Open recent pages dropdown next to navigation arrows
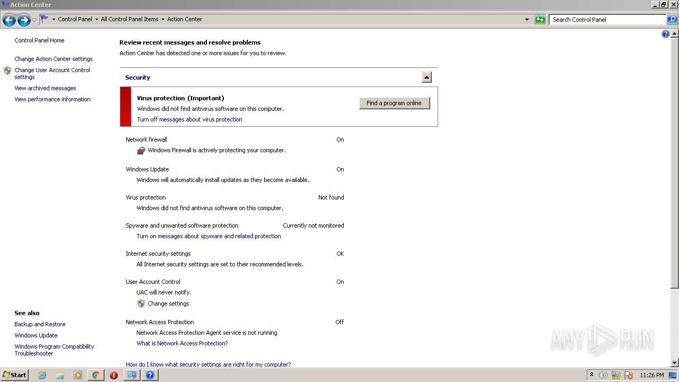The width and height of the screenshot is (679, 382). click(34, 20)
